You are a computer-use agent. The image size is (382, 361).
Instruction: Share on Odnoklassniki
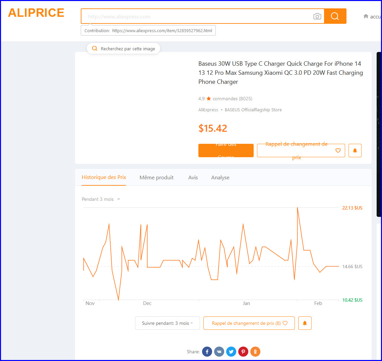click(255, 352)
